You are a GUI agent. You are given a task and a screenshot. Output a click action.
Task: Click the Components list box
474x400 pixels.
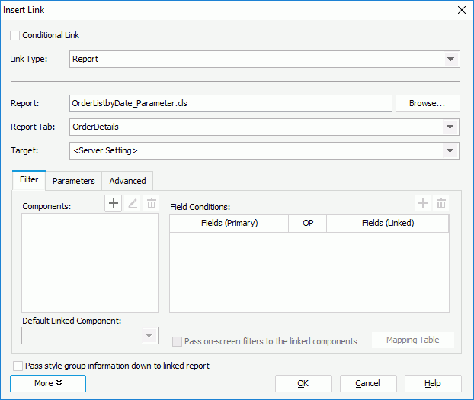click(90, 263)
